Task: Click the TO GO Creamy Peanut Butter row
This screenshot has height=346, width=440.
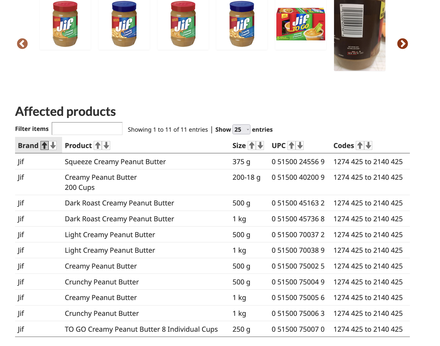Action: pyautogui.click(x=212, y=329)
